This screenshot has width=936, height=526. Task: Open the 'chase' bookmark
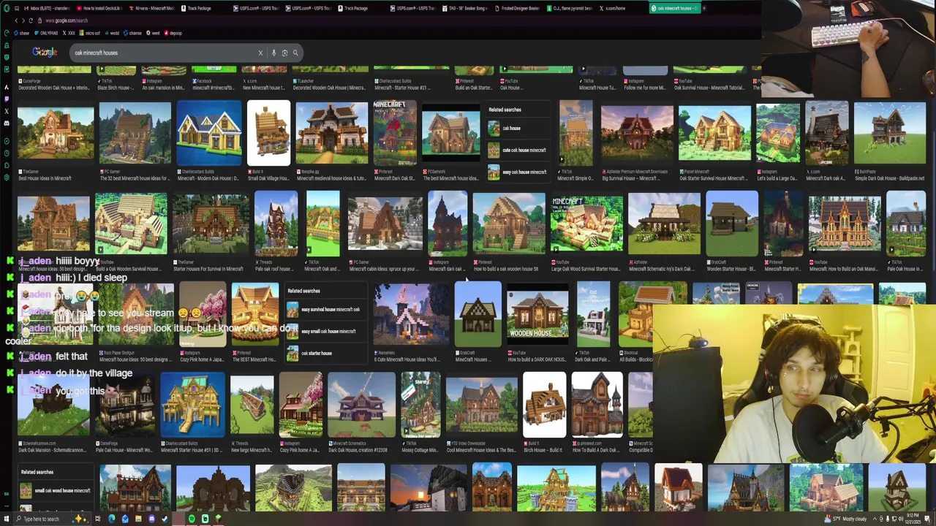pos(23,33)
